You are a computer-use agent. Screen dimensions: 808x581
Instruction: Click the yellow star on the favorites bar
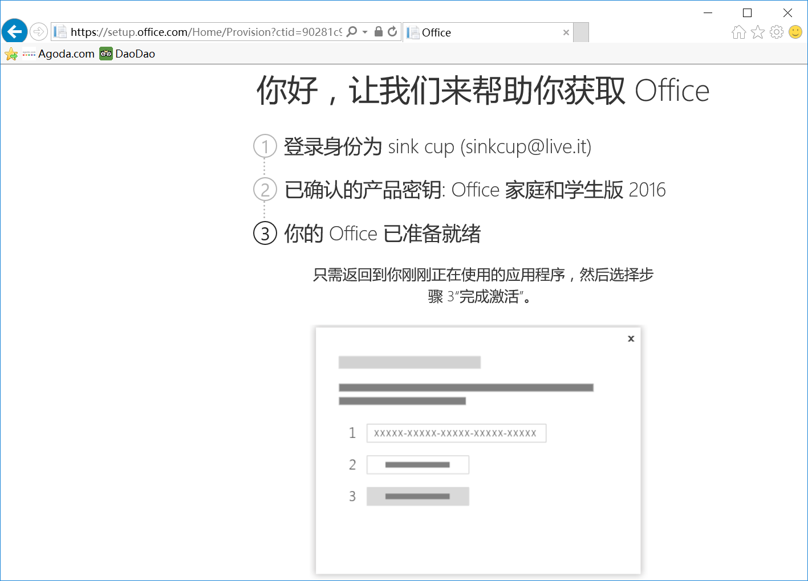click(x=10, y=54)
